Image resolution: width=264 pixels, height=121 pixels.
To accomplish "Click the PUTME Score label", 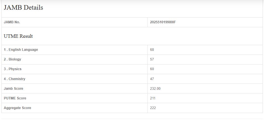I will (15, 98).
